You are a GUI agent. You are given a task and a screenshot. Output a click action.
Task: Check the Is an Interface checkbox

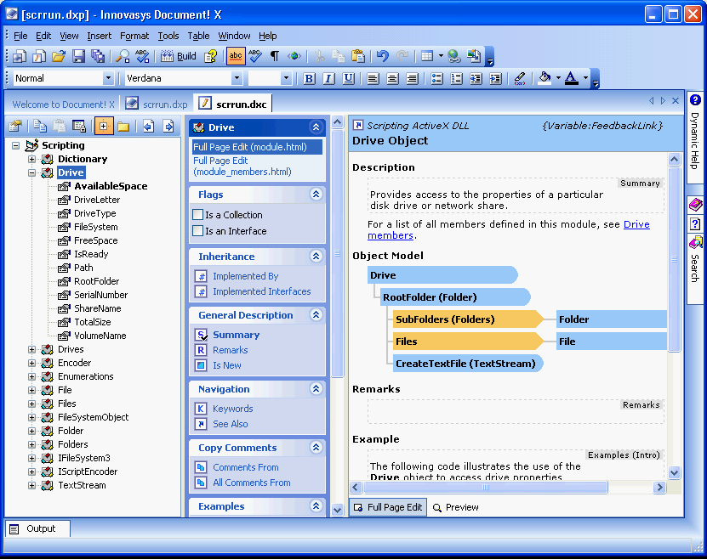(x=197, y=231)
